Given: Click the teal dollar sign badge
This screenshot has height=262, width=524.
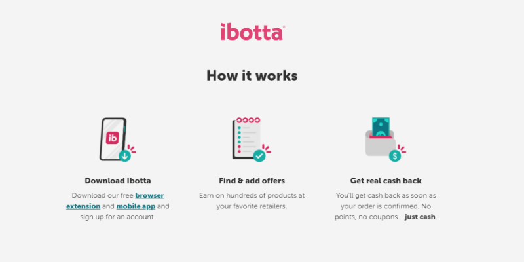Looking at the screenshot, I should click(395, 156).
